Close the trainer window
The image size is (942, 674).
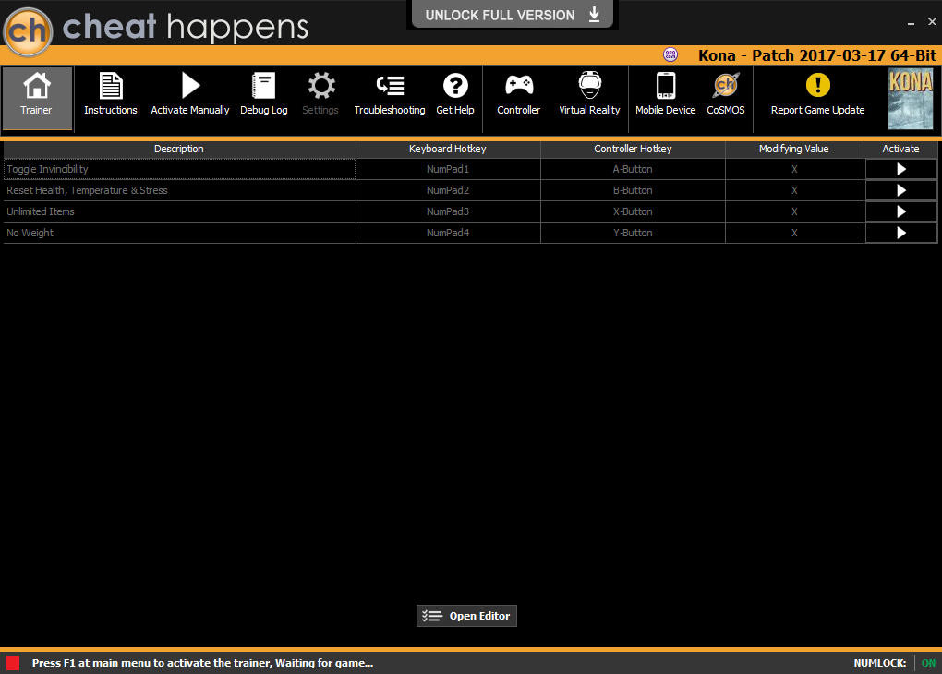932,21
